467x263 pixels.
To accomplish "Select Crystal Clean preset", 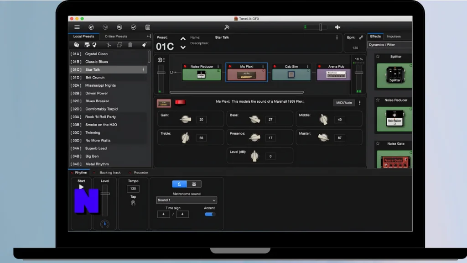I will tap(109, 54).
